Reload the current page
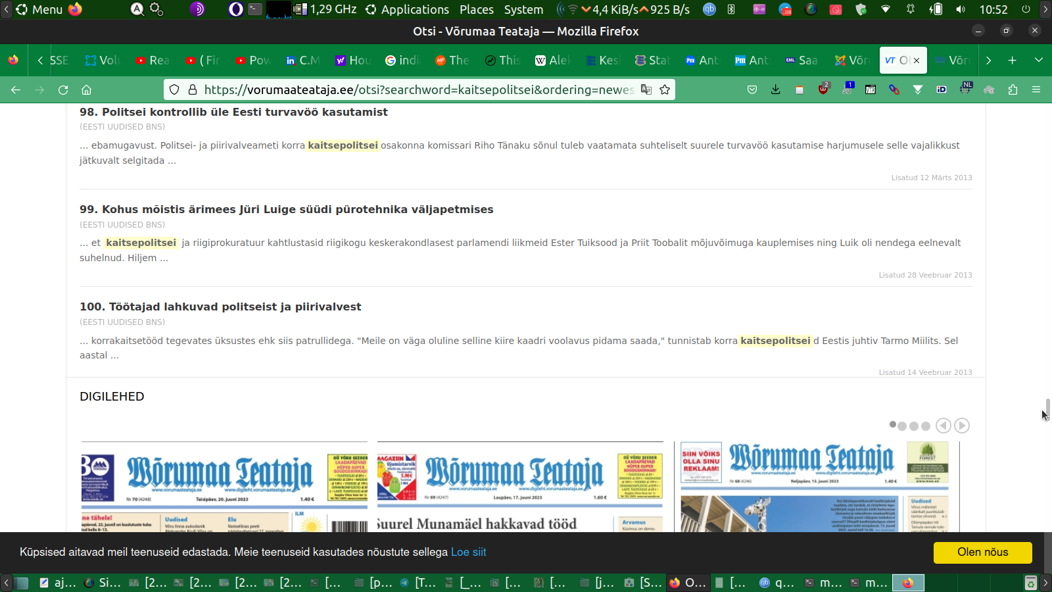Image resolution: width=1052 pixels, height=592 pixels. point(63,89)
